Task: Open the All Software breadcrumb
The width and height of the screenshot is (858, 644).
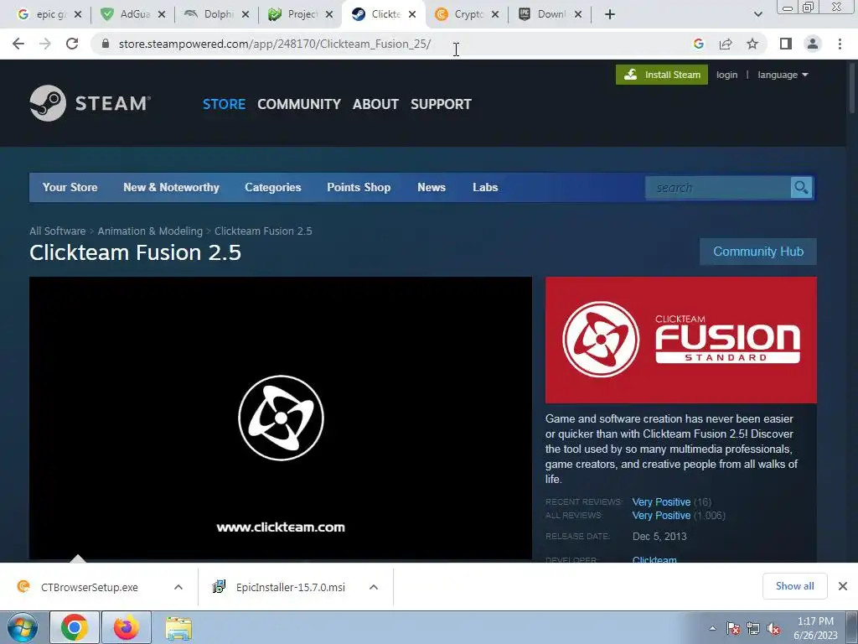Action: (x=58, y=231)
